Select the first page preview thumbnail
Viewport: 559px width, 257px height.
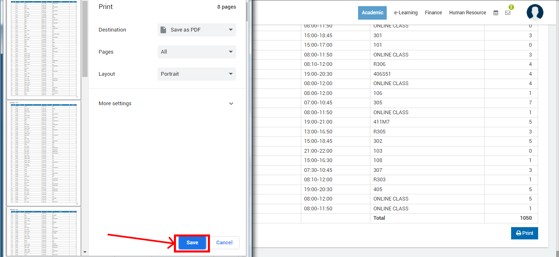pos(44,49)
